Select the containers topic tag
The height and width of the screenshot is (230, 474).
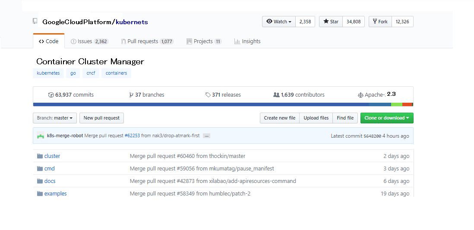click(117, 73)
